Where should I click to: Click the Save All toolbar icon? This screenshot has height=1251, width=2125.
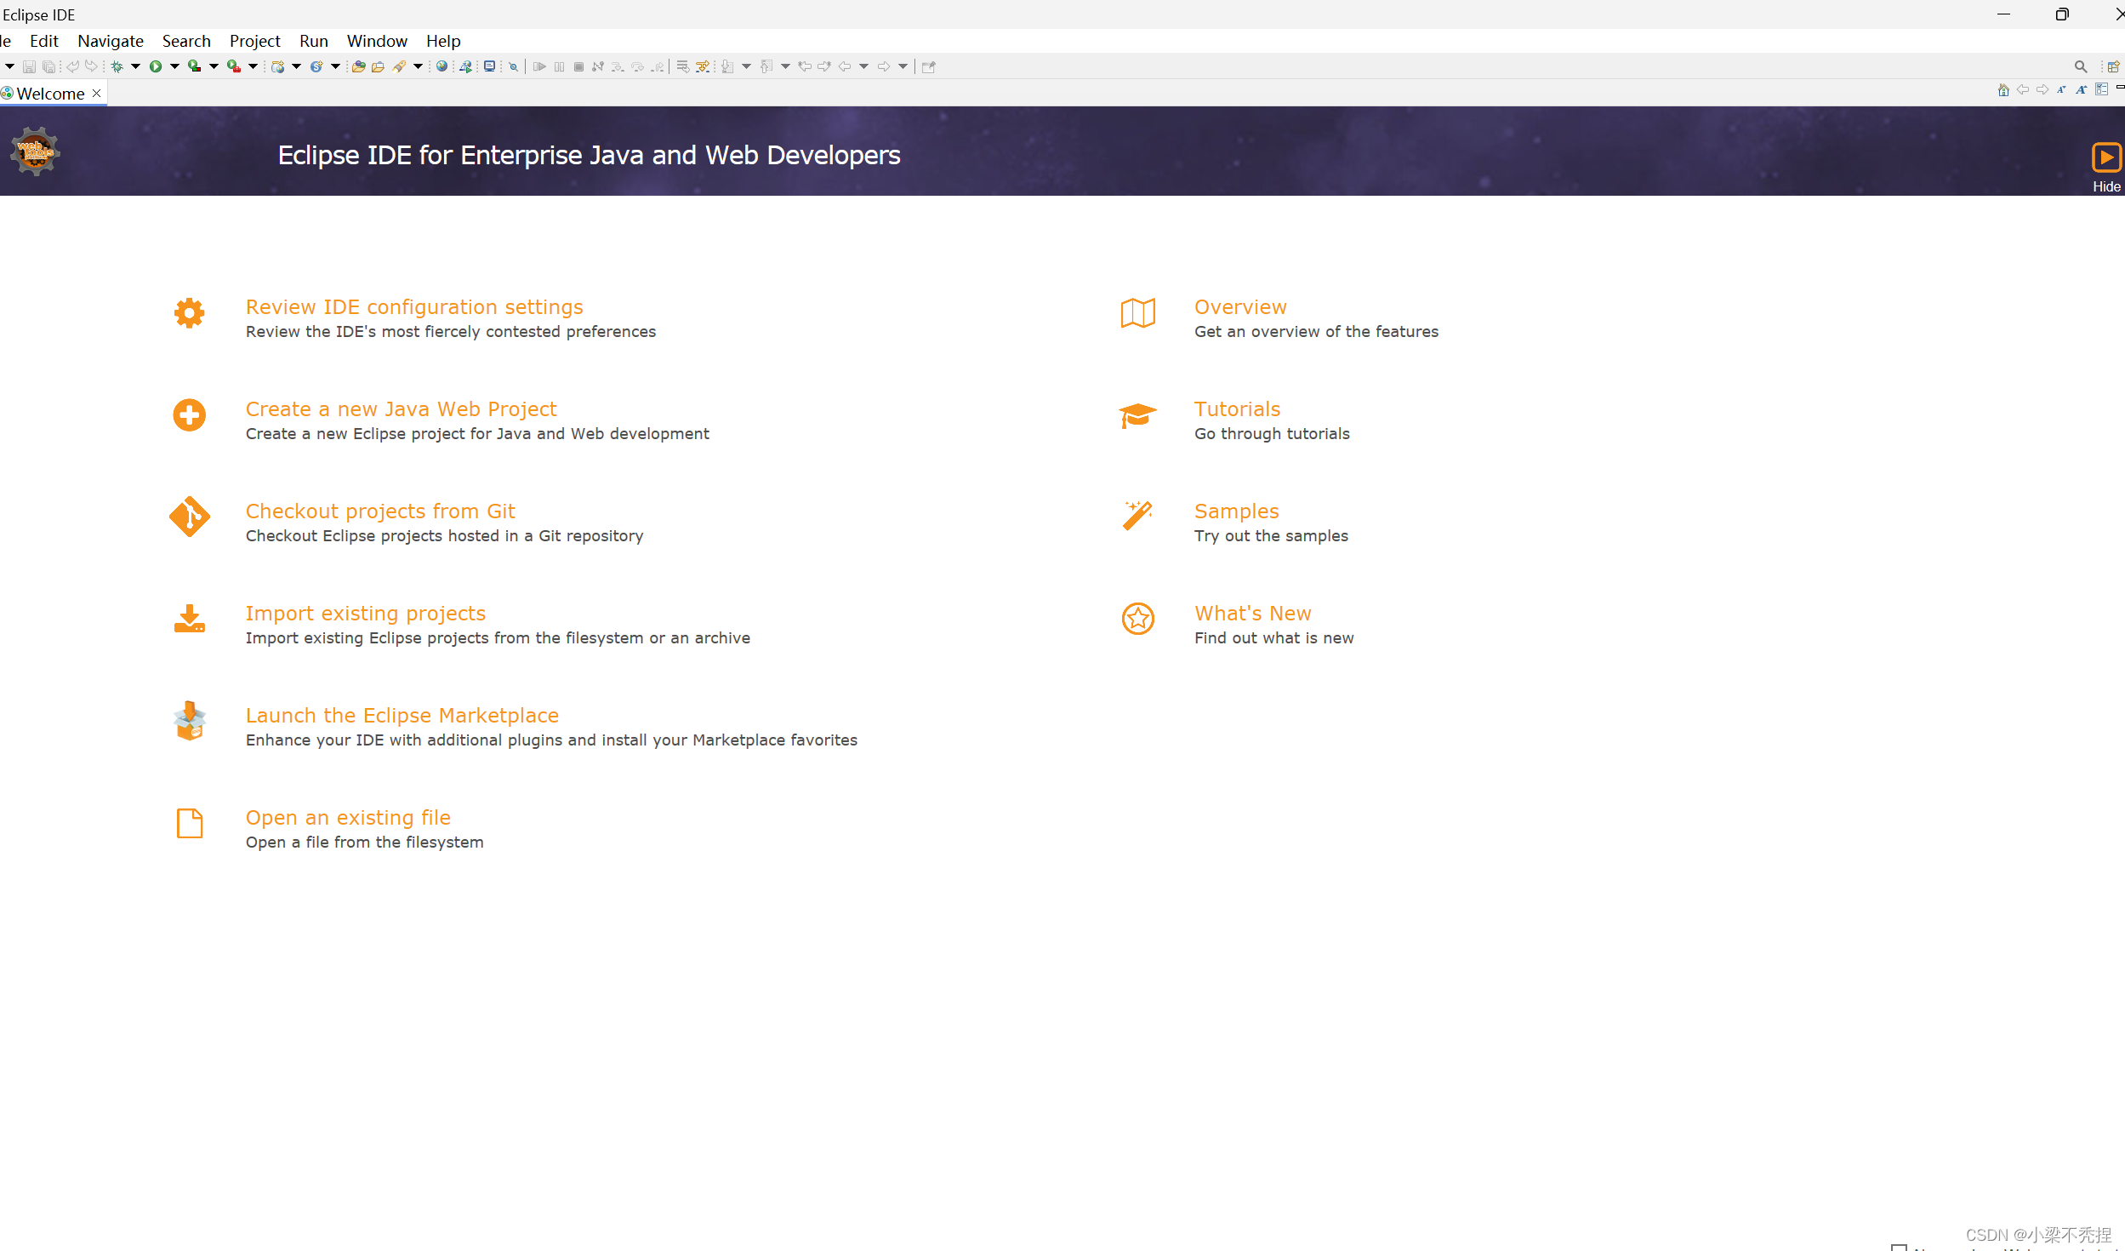(48, 66)
